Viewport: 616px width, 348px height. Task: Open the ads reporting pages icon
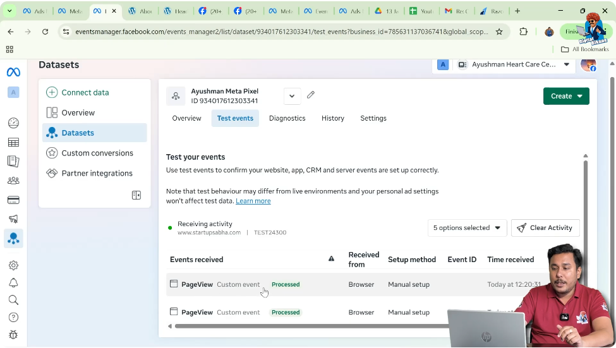pos(13,162)
